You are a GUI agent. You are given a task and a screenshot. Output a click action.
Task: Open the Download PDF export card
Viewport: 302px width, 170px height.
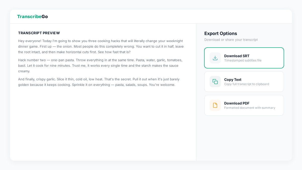pos(244,105)
